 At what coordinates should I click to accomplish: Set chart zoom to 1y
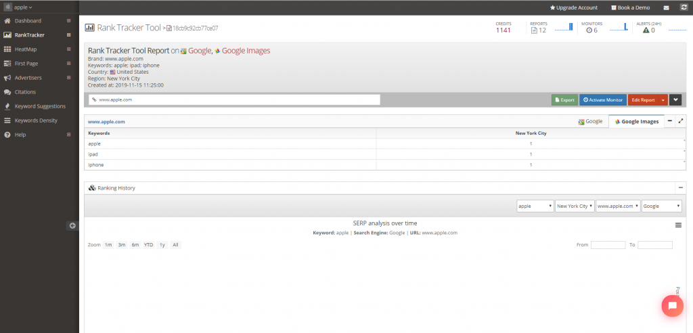click(x=162, y=245)
